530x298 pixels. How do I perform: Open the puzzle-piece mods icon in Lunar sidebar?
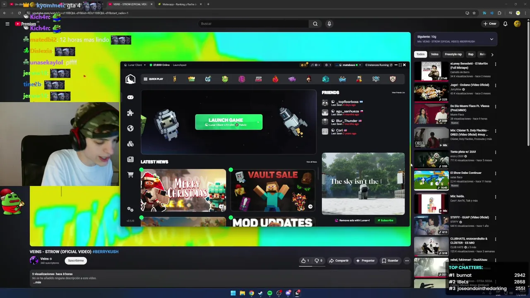[130, 113]
